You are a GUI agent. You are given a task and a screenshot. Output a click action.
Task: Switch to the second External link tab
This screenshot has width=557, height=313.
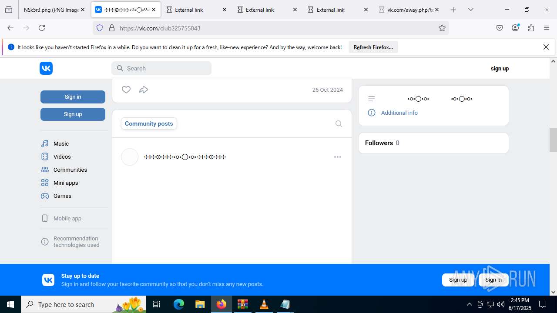tap(267, 10)
